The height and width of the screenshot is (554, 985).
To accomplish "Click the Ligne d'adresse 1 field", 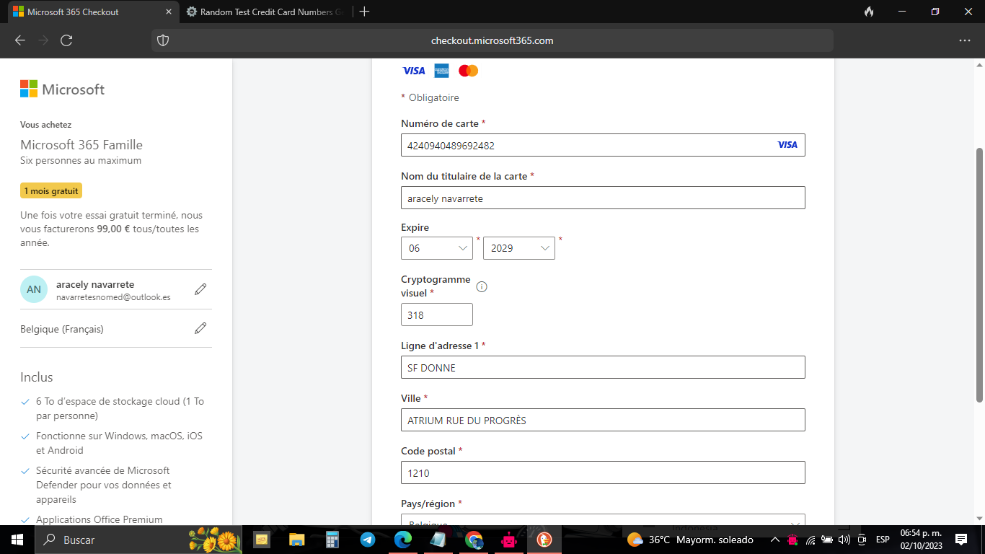I will pyautogui.click(x=603, y=367).
